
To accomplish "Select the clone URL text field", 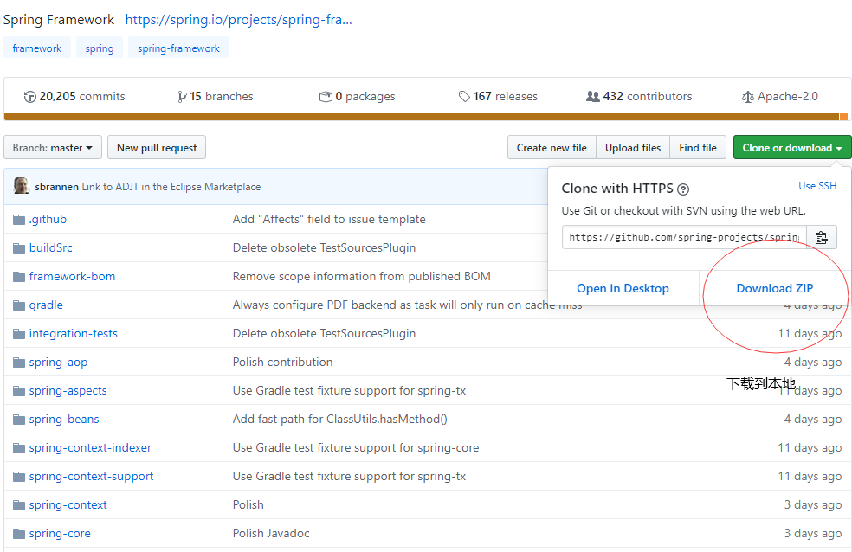I will click(x=684, y=237).
